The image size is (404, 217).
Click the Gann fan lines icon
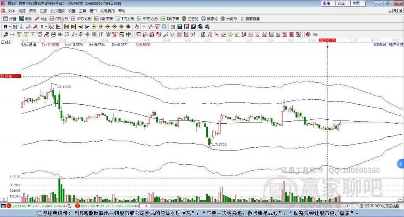tap(145, 34)
